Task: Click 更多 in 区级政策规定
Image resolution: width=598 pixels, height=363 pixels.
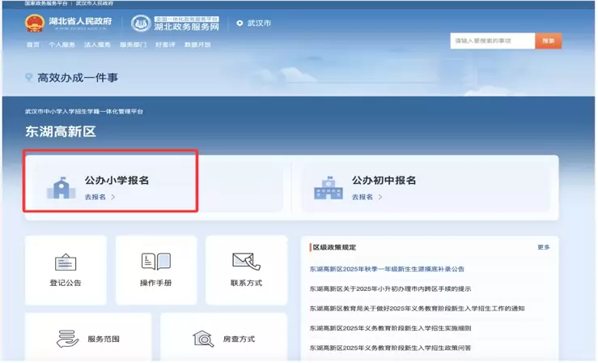Action: coord(544,247)
